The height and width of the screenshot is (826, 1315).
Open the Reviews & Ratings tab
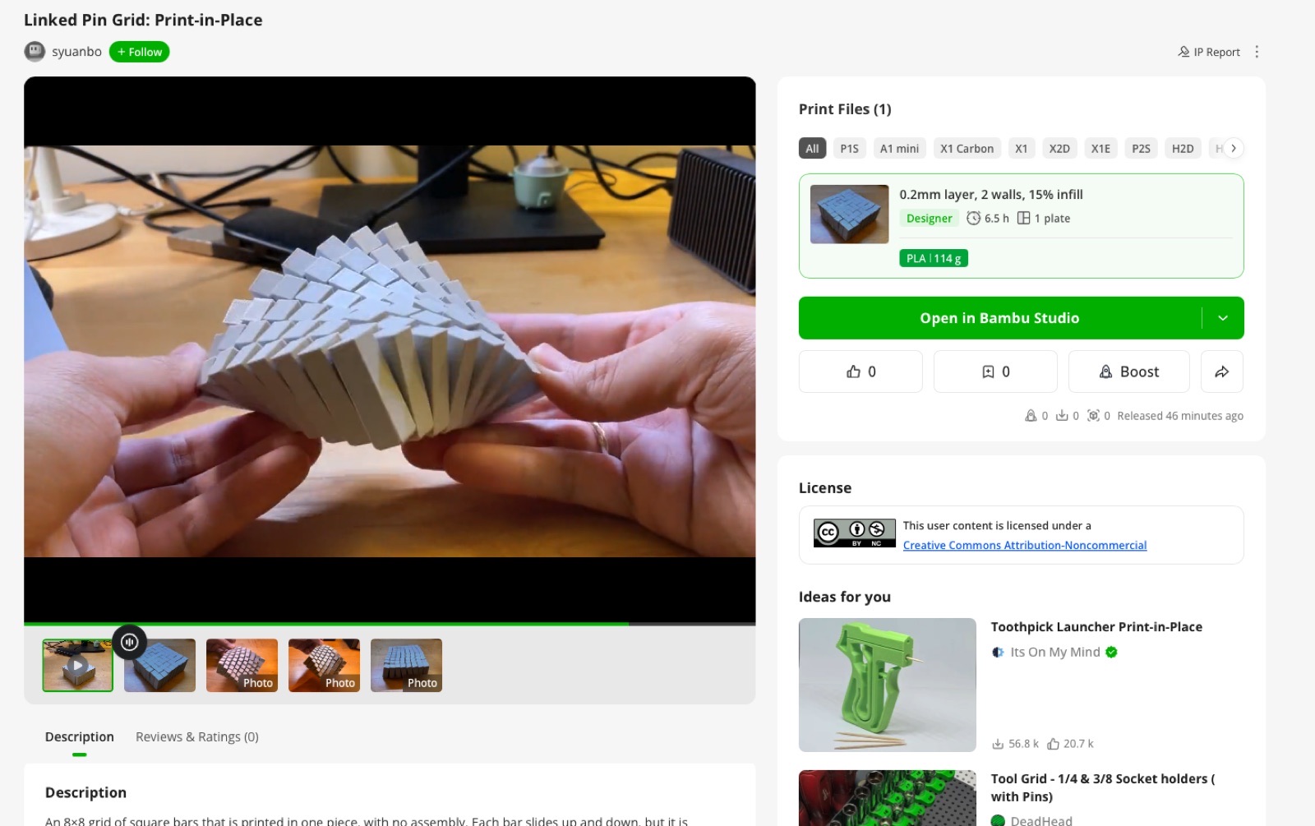(197, 736)
